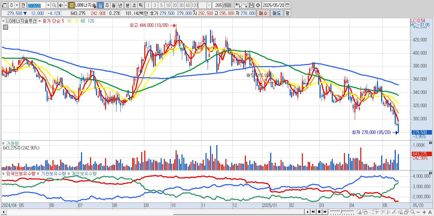Click the play button in replay controls

pos(307,212)
